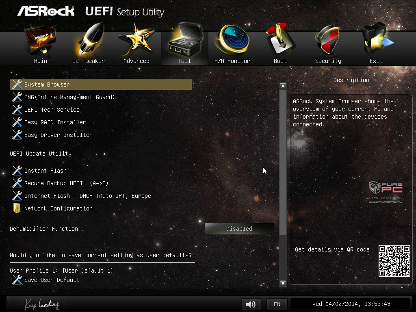Click User Profile 1: [User Default 1]
Image resolution: width=416 pixels, height=312 pixels.
point(61,271)
